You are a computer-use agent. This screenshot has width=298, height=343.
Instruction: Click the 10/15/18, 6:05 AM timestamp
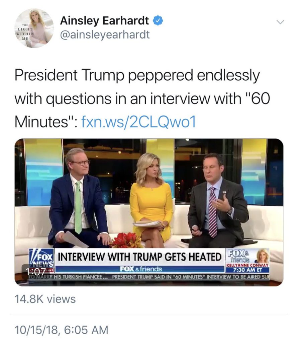pos(62,330)
